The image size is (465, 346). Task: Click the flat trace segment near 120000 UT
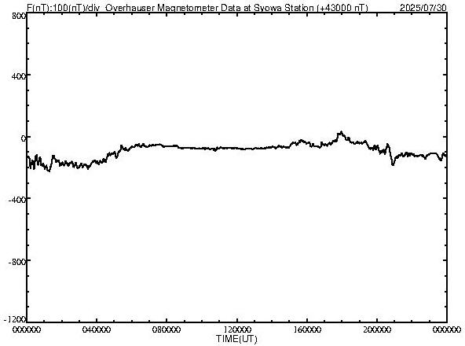237,148
